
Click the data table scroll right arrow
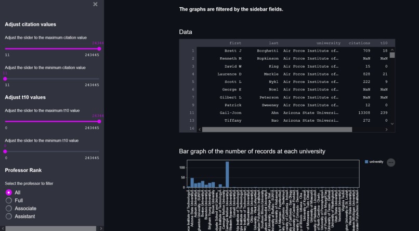coord(386,130)
